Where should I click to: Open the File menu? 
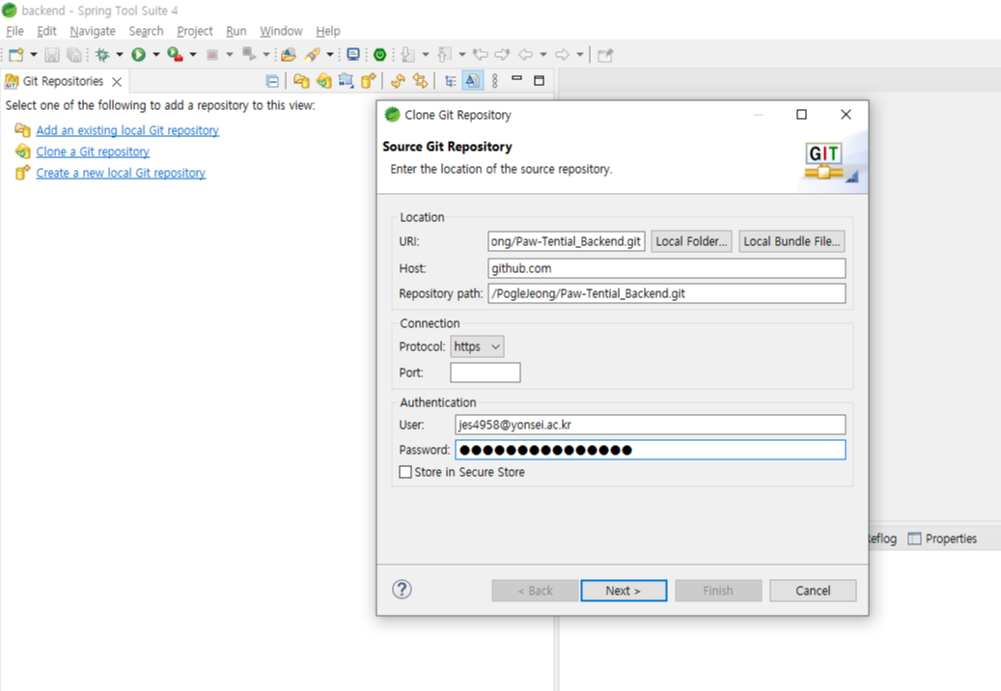14,31
